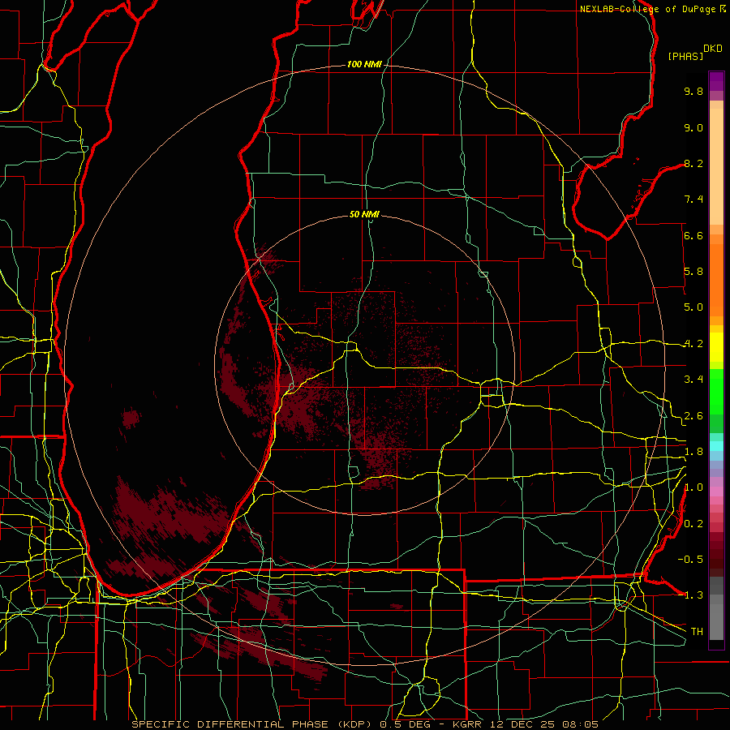Click the [PHAS] units label
Image resolution: width=730 pixels, height=730 pixels.
pyautogui.click(x=685, y=56)
